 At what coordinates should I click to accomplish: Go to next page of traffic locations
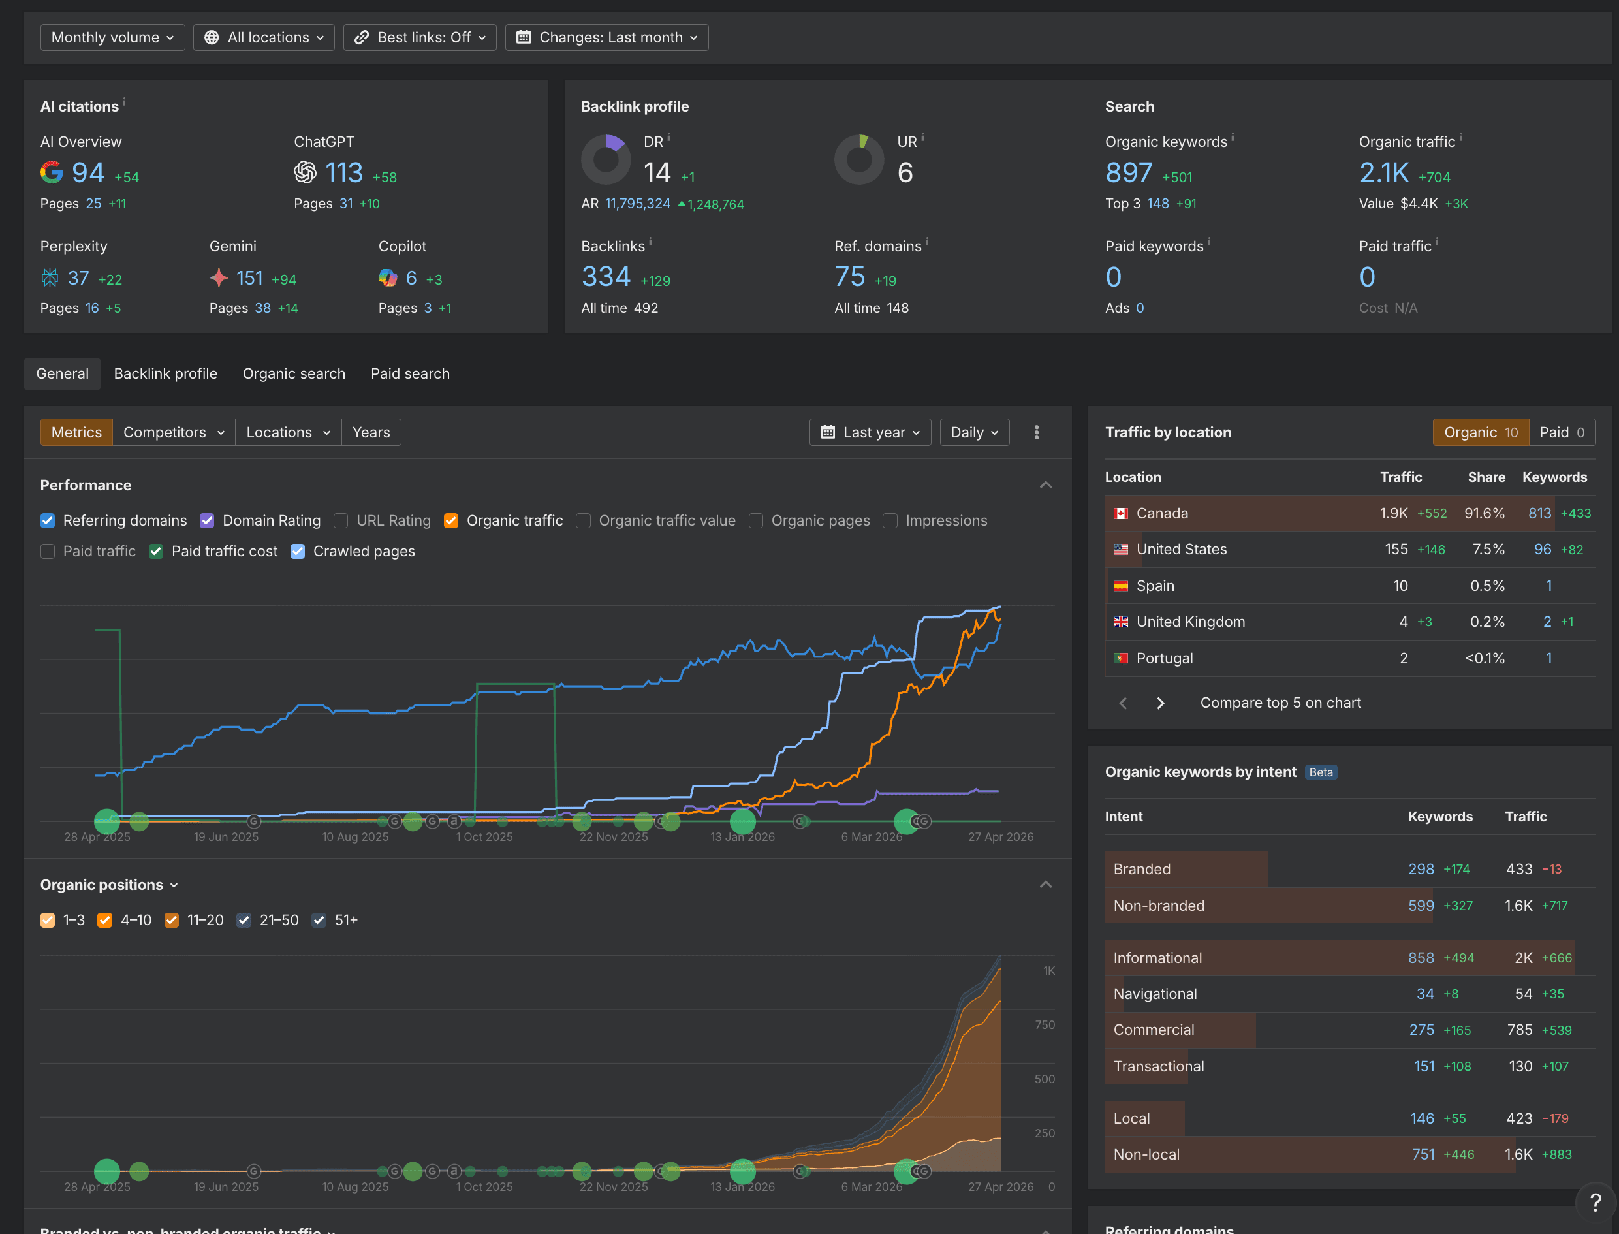1160,703
